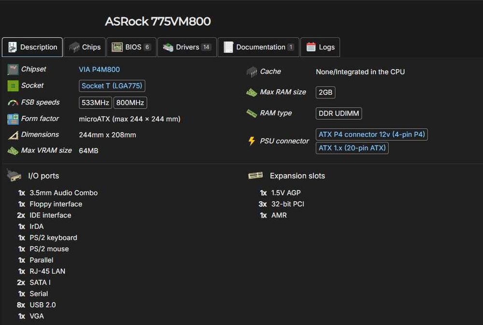Viewport: 483px width, 325px height.
Task: Switch to the Drivers tab
Action: 187,47
